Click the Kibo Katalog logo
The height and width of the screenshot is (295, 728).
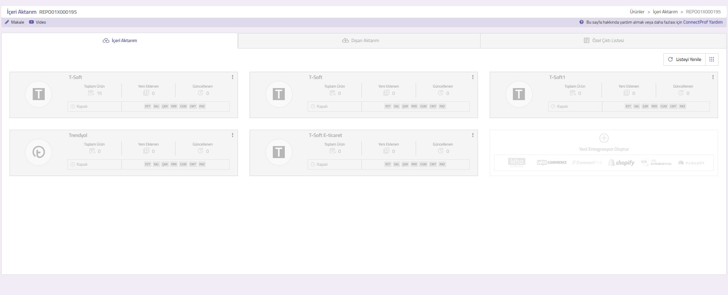pyautogui.click(x=516, y=162)
